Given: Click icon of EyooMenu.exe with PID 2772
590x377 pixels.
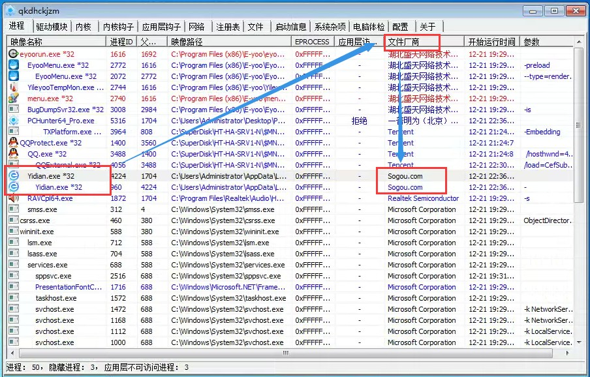Looking at the screenshot, I should pyautogui.click(x=14, y=65).
